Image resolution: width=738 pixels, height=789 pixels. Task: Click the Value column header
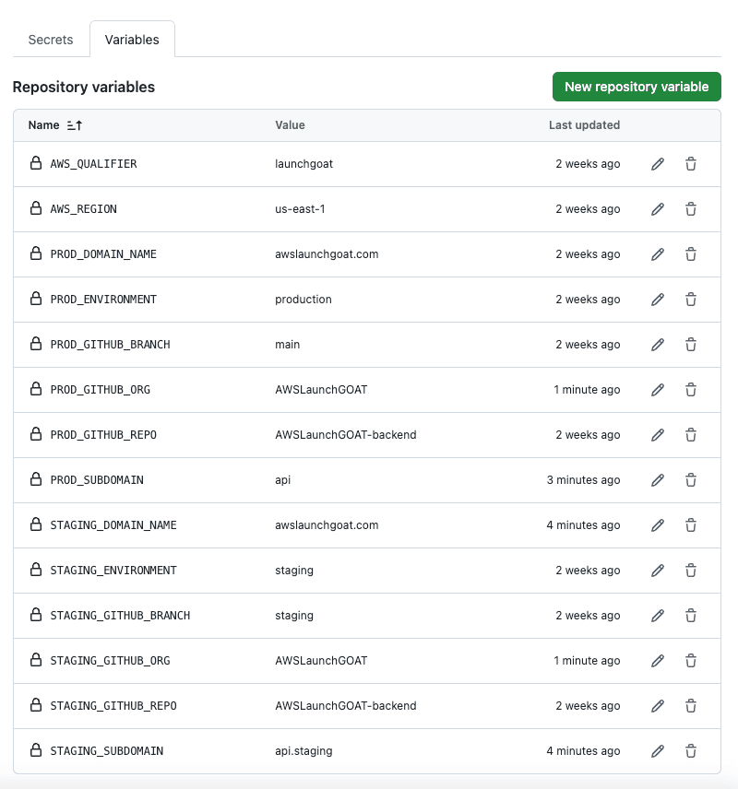[x=290, y=125]
